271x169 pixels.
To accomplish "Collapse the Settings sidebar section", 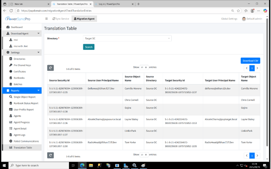I will point(38,52).
